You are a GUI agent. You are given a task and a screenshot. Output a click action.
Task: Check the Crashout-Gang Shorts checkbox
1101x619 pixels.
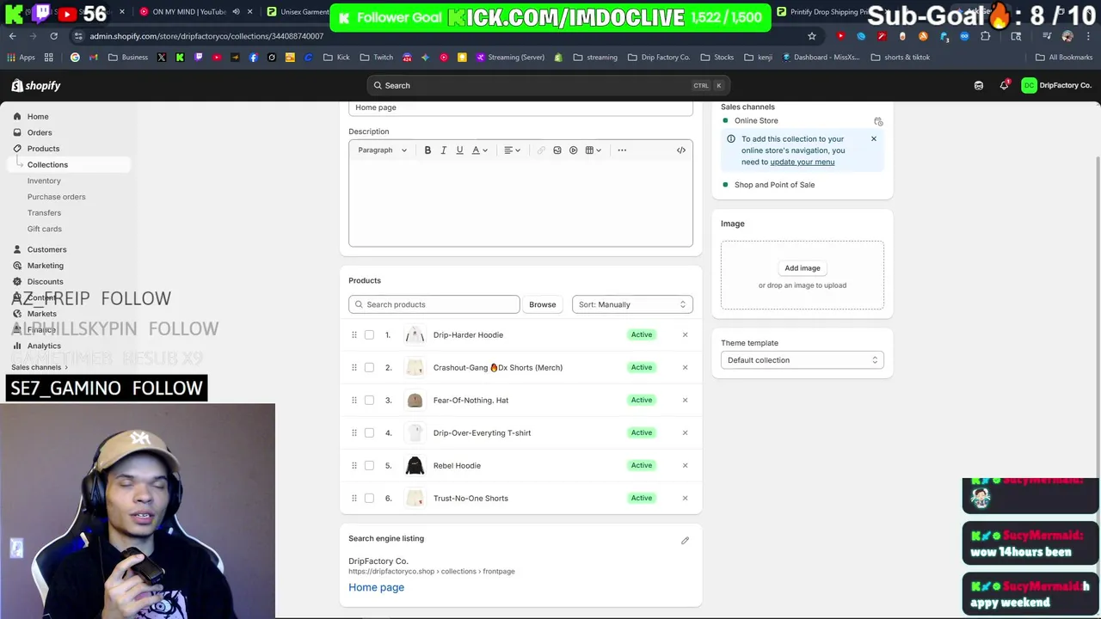(369, 368)
